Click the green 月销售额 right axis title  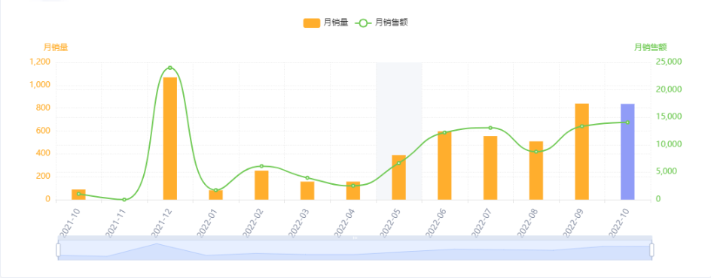pyautogui.click(x=650, y=47)
